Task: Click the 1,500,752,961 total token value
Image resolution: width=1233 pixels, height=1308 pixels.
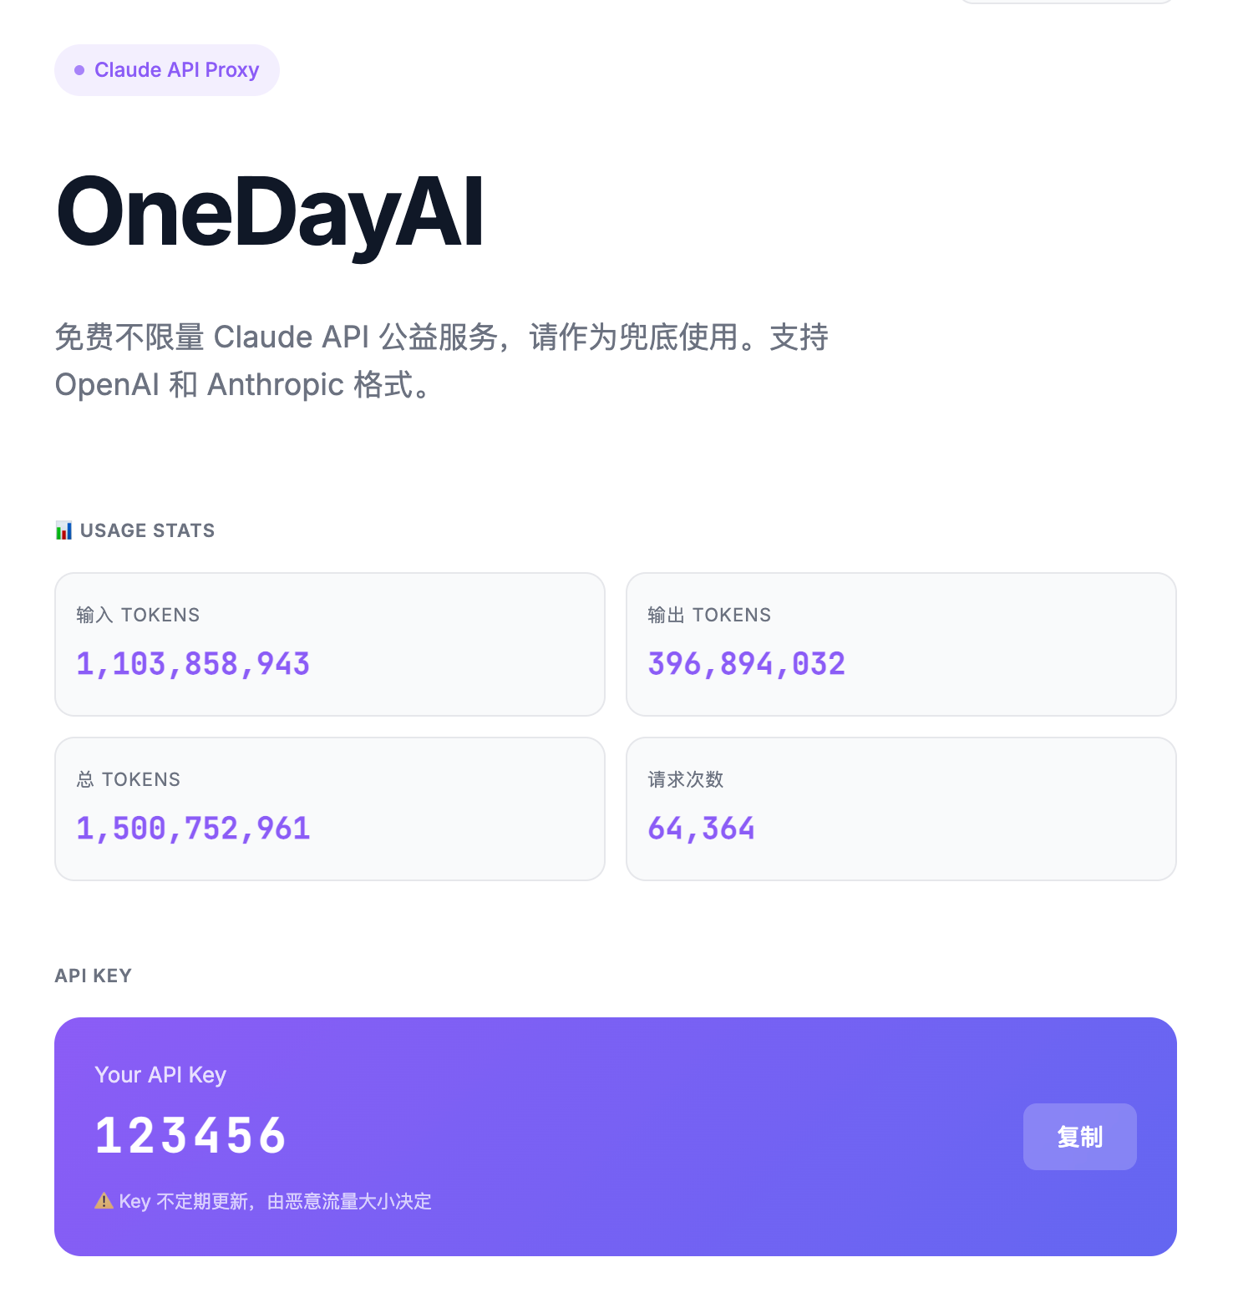Action: pyautogui.click(x=193, y=829)
